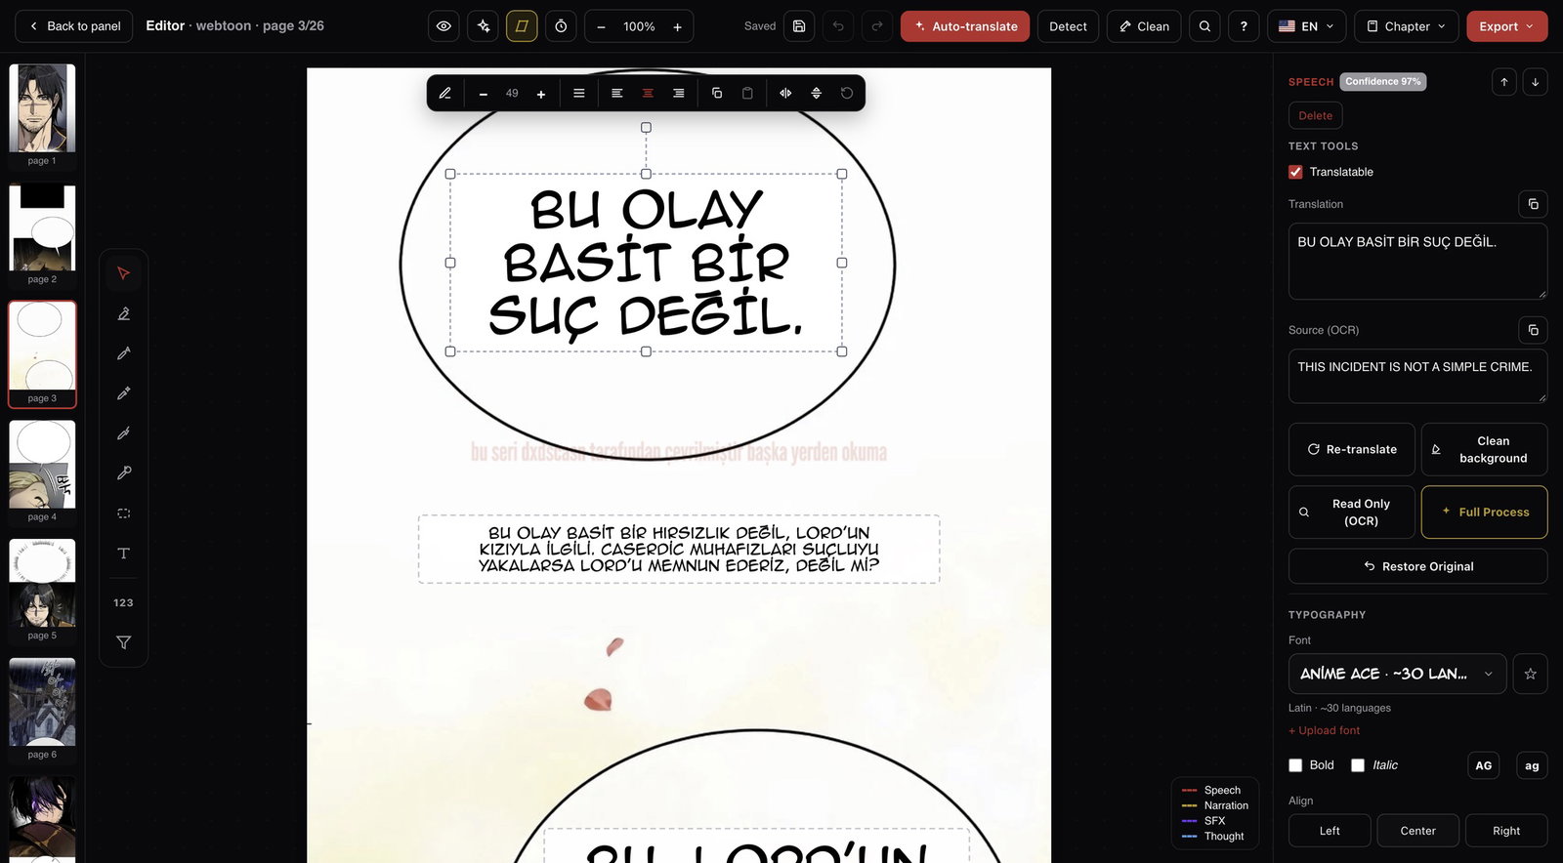The width and height of the screenshot is (1563, 863).
Task: Increase font size in floating toolbar
Action: coord(541,94)
